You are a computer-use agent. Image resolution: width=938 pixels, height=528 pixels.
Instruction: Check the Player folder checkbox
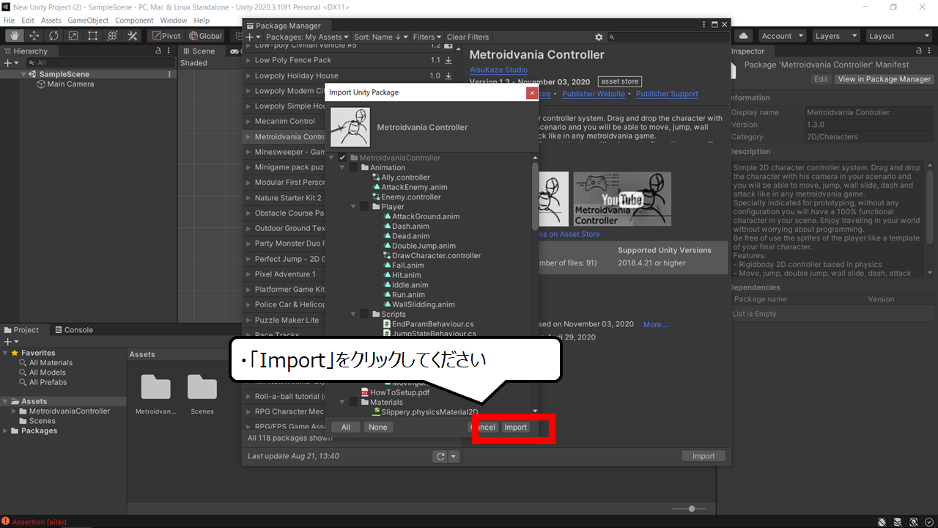tap(364, 207)
